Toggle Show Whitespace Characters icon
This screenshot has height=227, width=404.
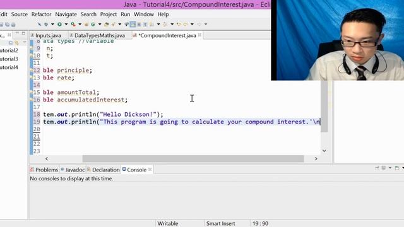pyautogui.click(x=145, y=24)
